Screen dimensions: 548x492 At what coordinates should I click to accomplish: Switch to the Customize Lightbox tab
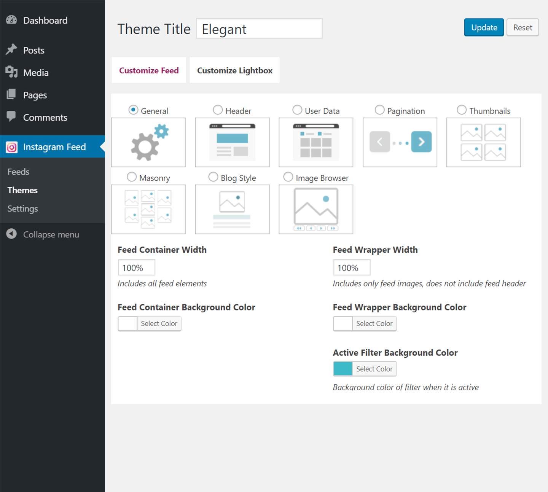pos(234,70)
